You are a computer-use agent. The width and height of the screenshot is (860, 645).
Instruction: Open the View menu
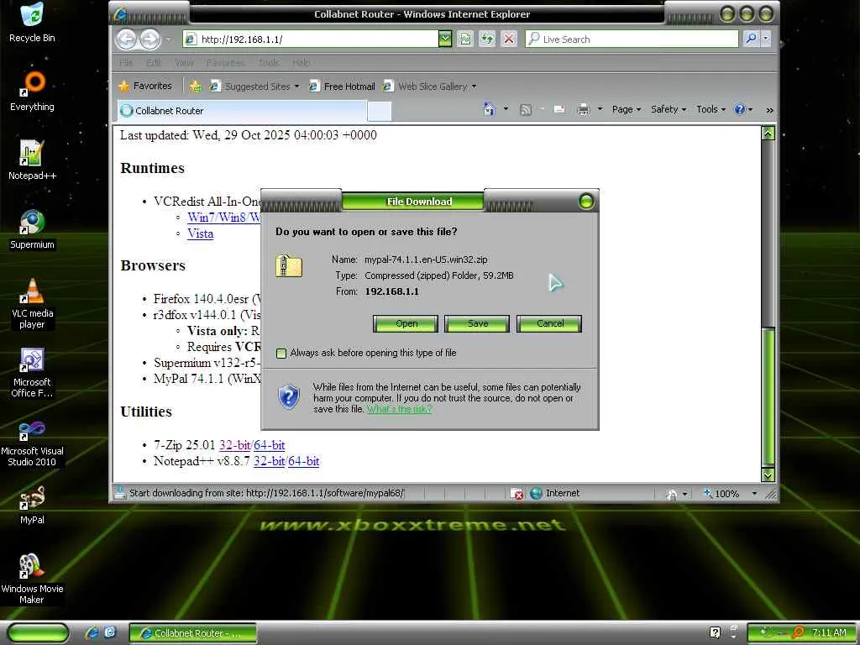pos(184,62)
